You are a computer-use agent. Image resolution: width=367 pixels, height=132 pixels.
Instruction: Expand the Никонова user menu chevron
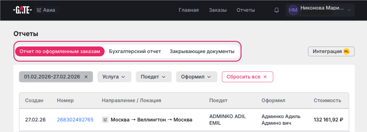coord(349,10)
